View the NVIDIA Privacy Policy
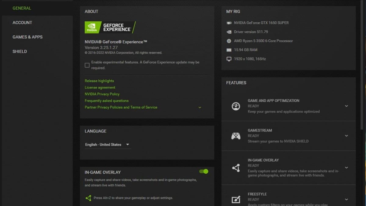The width and height of the screenshot is (366, 206). [102, 94]
